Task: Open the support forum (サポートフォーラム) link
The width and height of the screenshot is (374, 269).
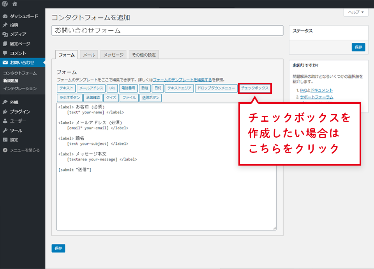Action: [x=316, y=97]
